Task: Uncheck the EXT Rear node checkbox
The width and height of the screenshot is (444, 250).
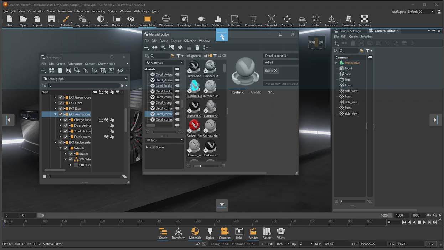Action: [x=61, y=108]
